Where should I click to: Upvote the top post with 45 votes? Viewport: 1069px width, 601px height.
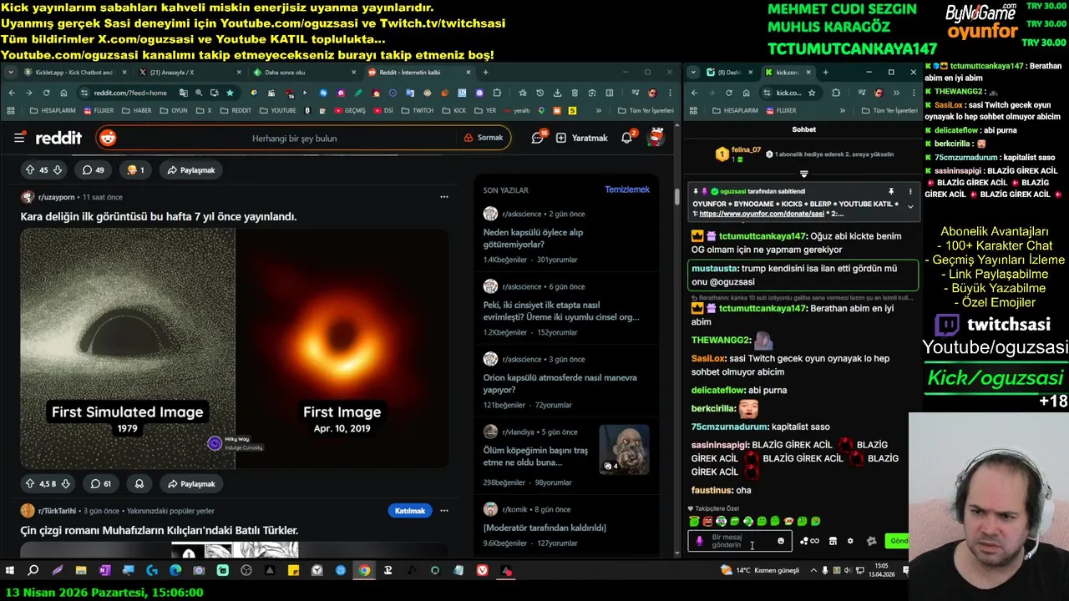(30, 169)
